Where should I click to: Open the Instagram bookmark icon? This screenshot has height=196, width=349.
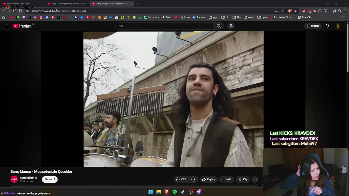tap(41, 17)
